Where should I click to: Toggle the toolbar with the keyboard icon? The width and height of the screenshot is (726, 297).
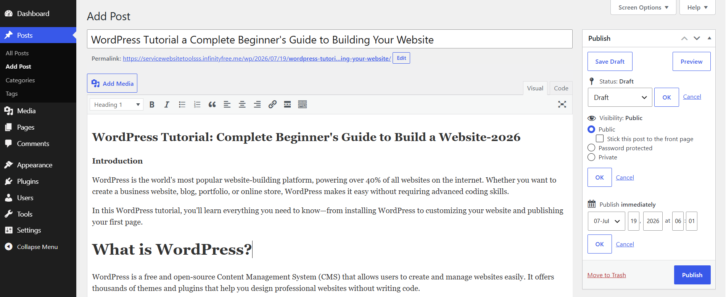(x=303, y=104)
